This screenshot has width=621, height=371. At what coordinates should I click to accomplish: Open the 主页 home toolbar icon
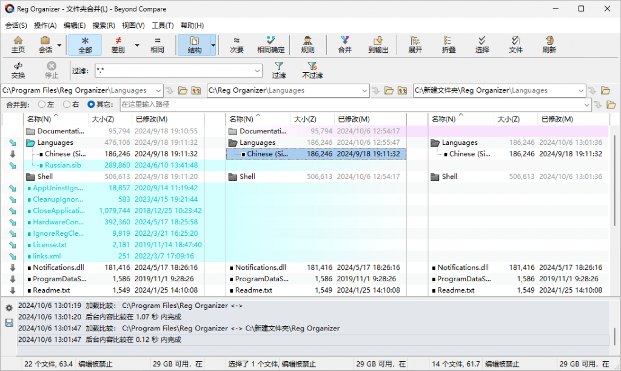click(x=18, y=45)
